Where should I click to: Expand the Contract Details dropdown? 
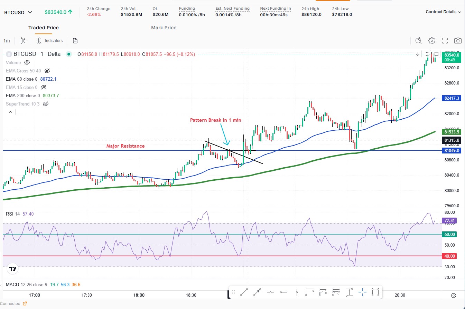click(x=443, y=12)
